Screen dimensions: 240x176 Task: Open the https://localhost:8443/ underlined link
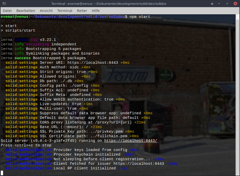point(131,141)
